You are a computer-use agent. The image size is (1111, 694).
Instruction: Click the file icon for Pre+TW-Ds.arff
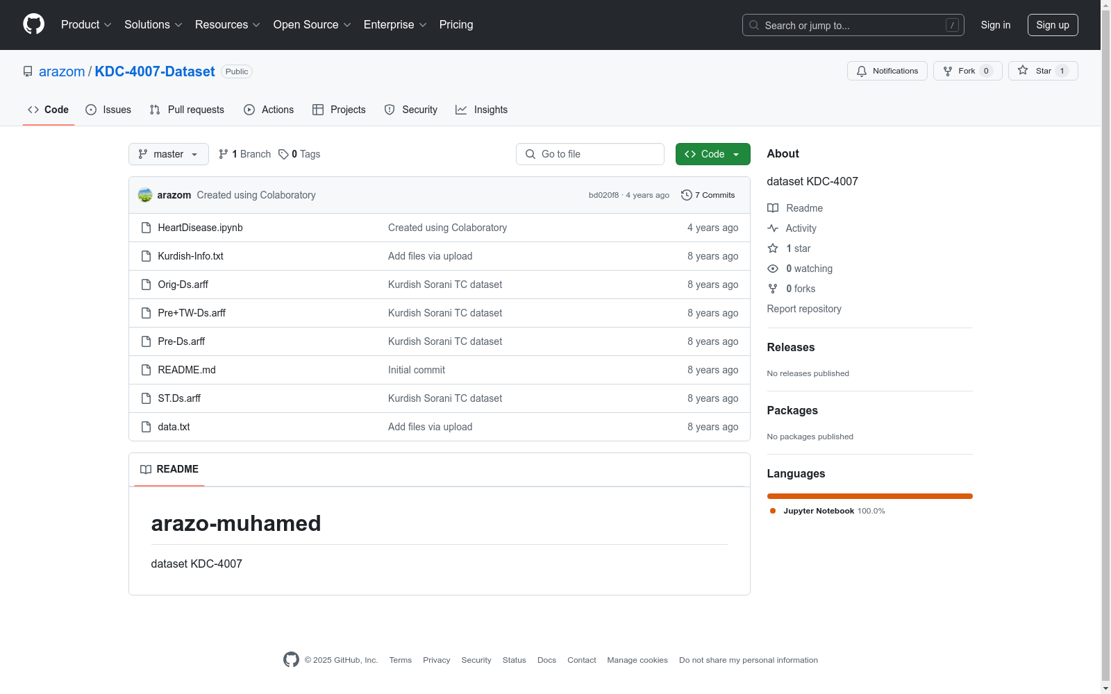(x=146, y=313)
